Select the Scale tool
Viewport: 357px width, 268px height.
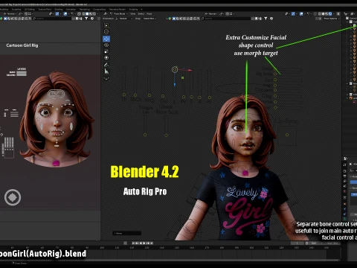(106, 51)
